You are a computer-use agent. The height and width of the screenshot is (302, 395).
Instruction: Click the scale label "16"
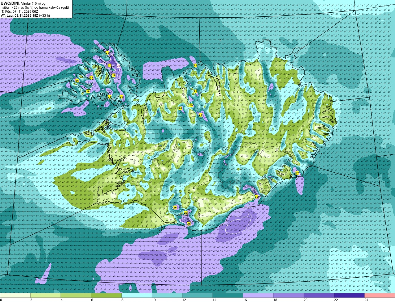(245, 300)
